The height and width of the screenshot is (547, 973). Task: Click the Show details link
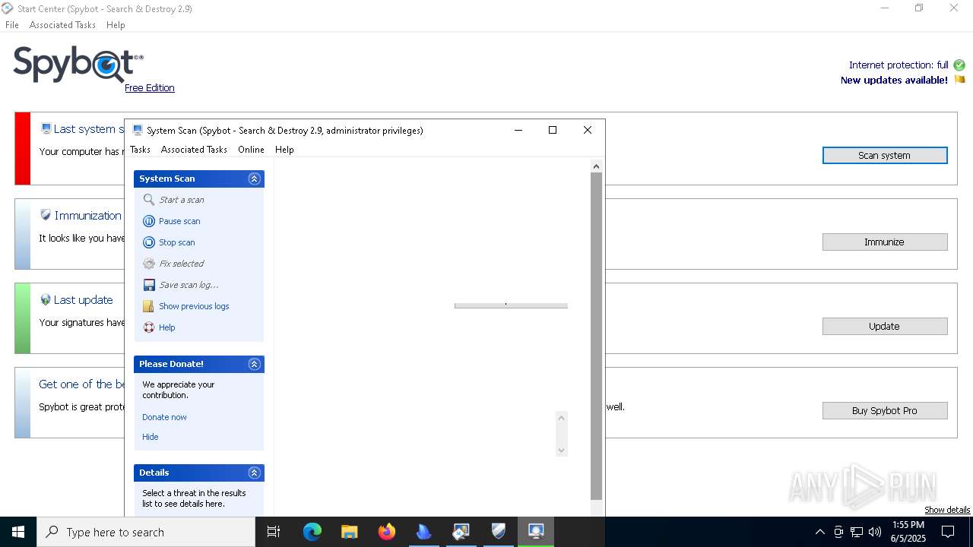tap(947, 510)
